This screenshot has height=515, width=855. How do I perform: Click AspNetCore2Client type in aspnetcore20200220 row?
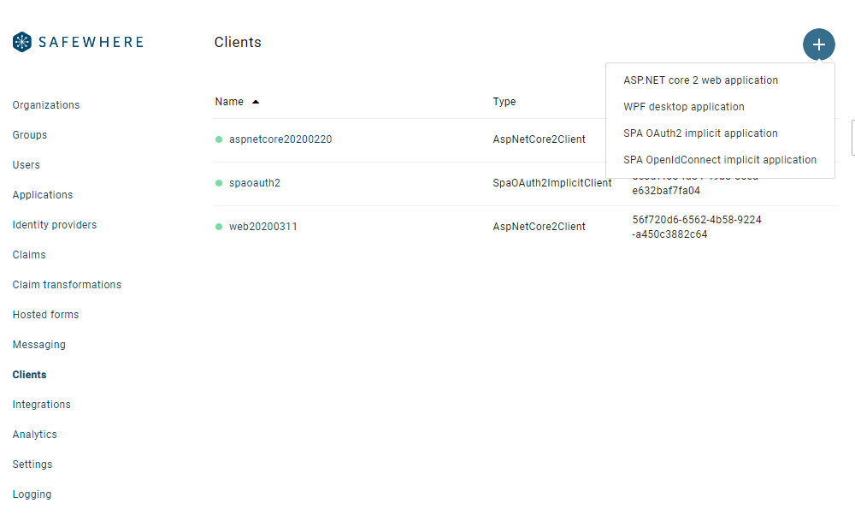pyautogui.click(x=539, y=139)
